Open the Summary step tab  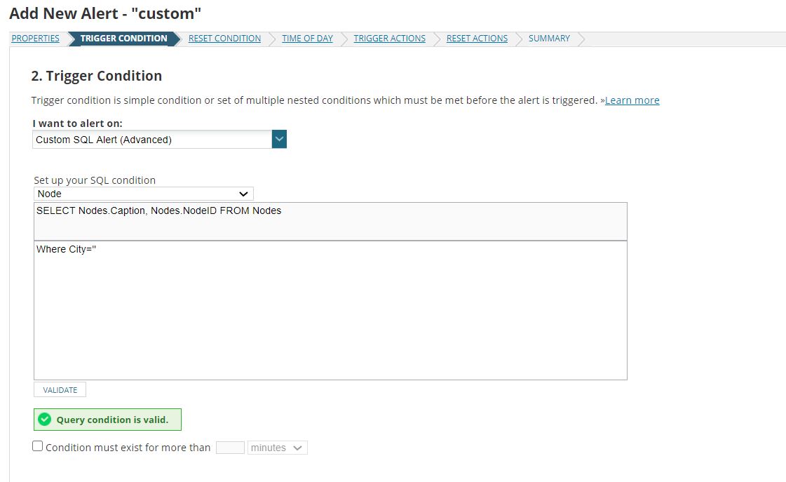pyautogui.click(x=549, y=39)
